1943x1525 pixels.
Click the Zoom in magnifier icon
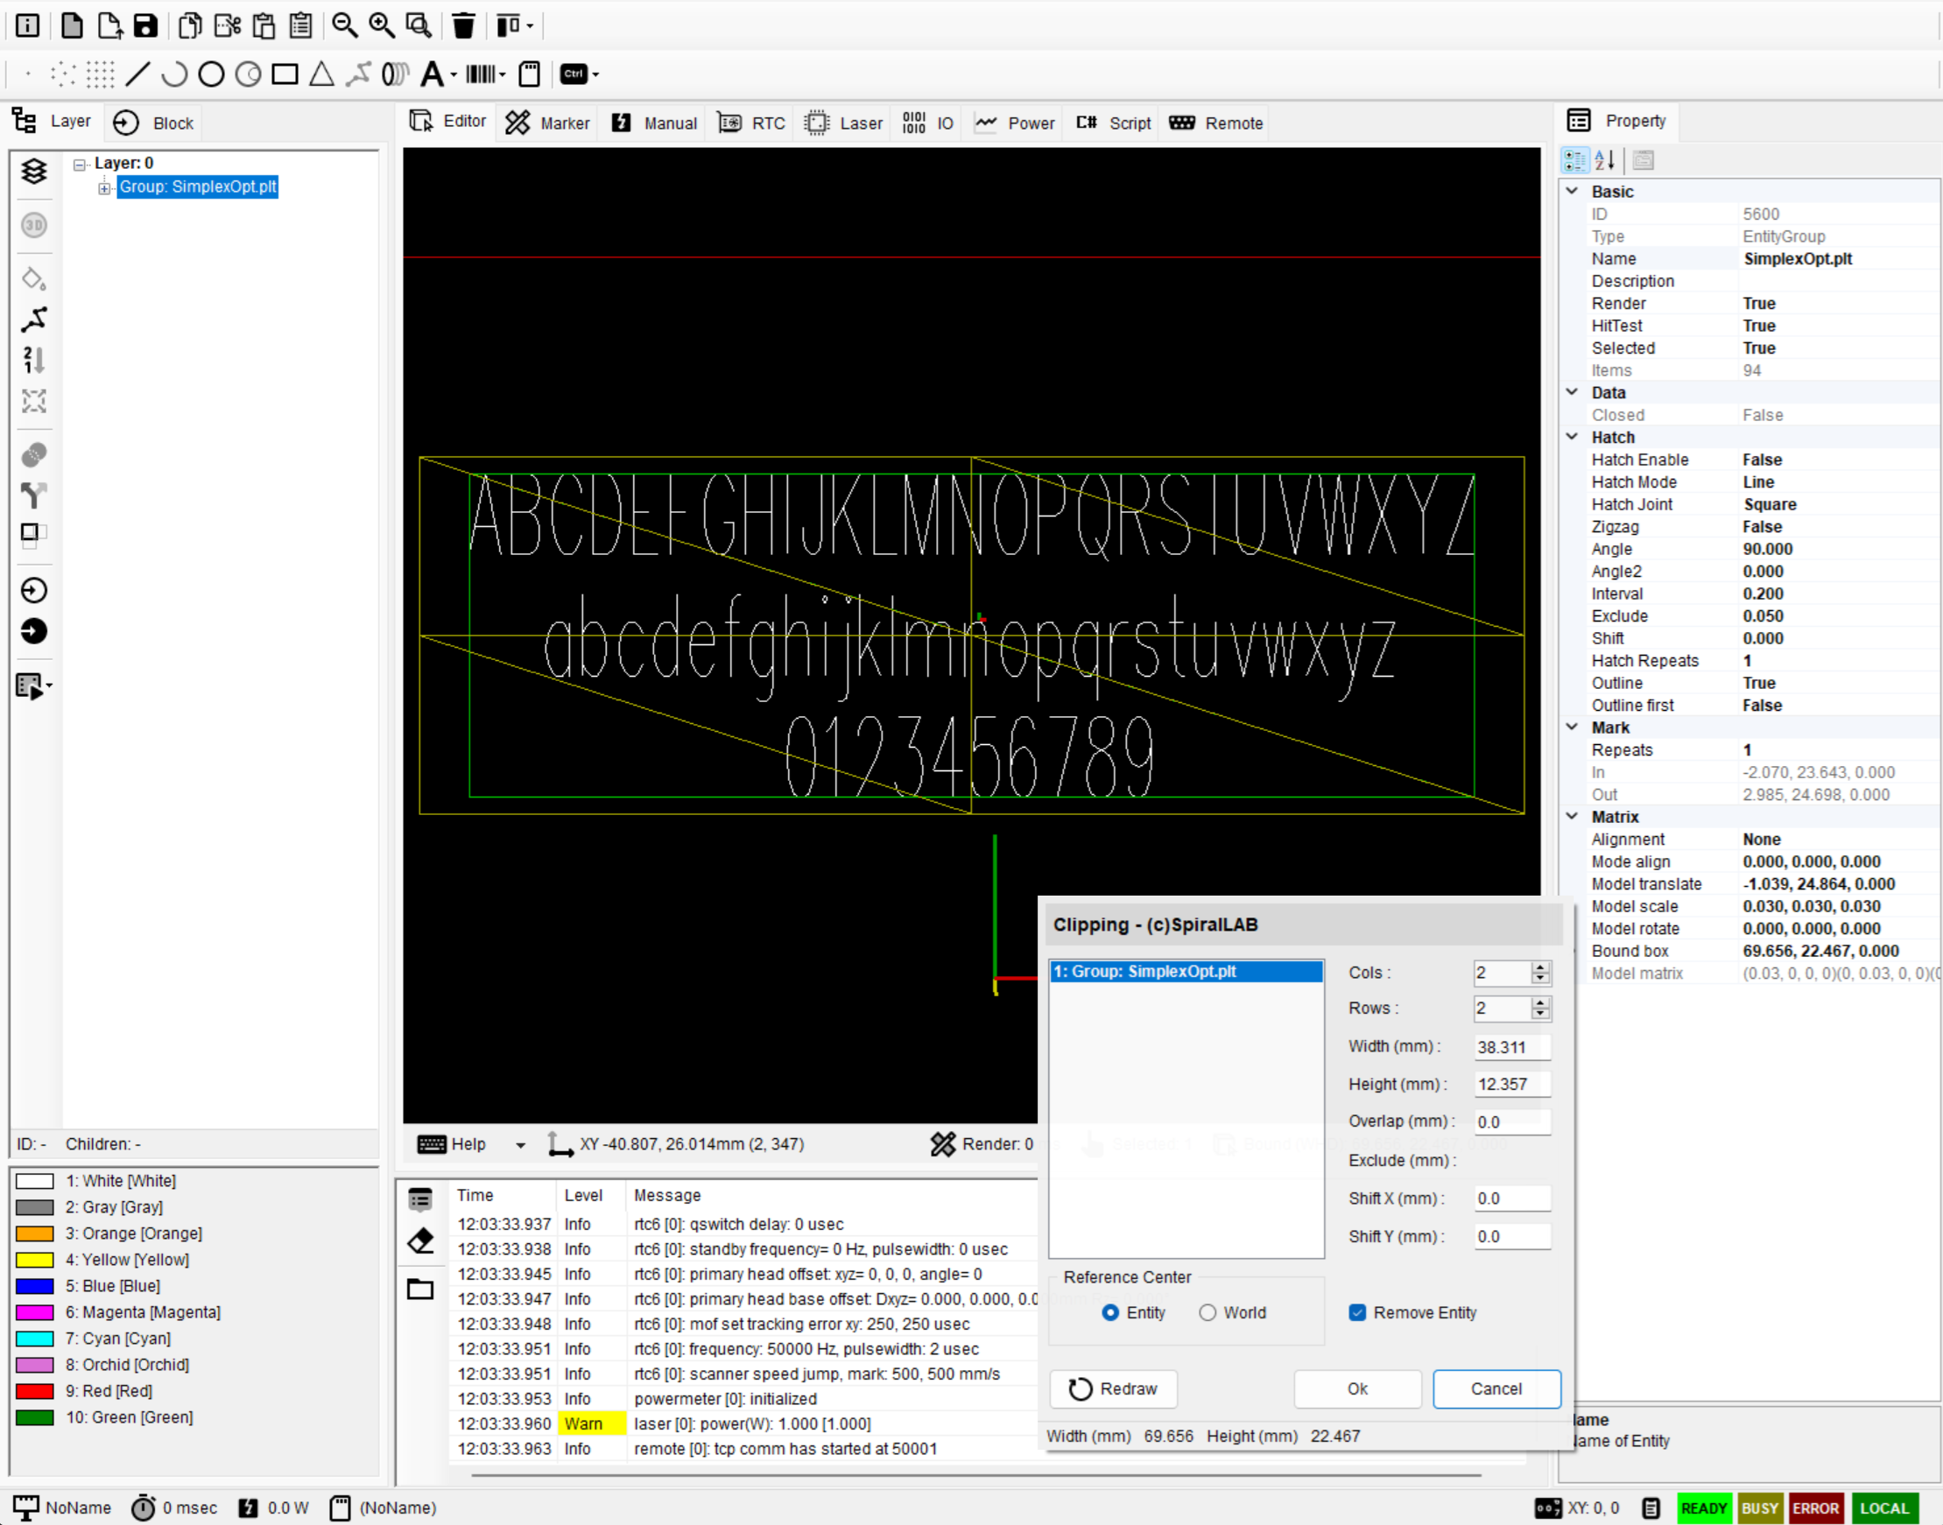[x=382, y=25]
